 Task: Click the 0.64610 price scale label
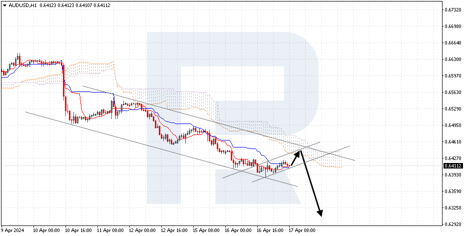[452, 141]
